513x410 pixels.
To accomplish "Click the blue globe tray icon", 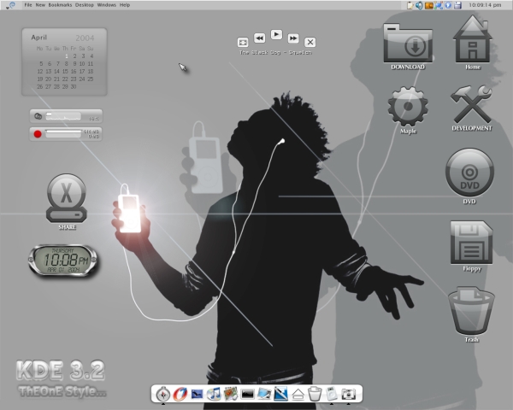I will [448, 5].
